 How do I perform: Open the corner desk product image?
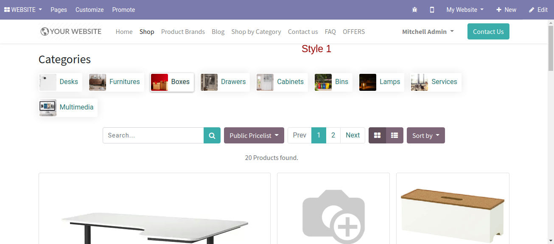[x=154, y=209]
